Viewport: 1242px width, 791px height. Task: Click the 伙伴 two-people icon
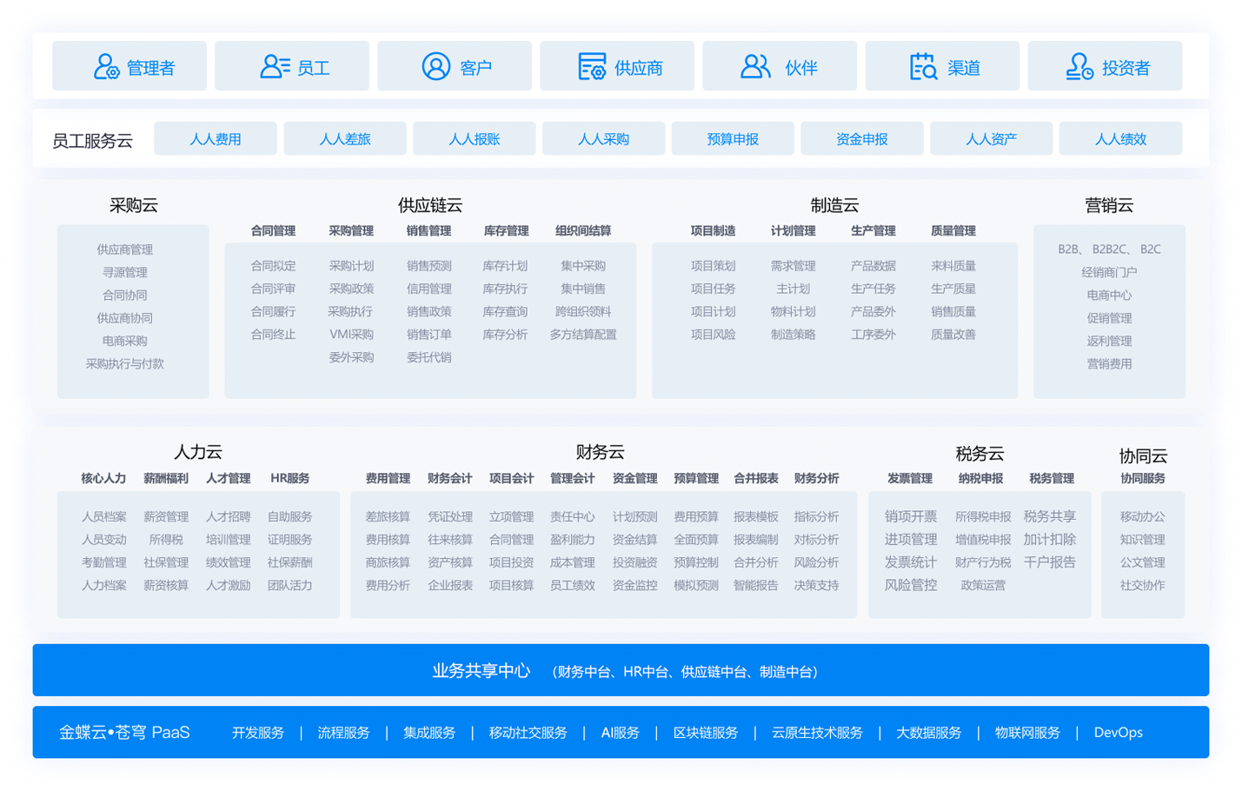755,66
